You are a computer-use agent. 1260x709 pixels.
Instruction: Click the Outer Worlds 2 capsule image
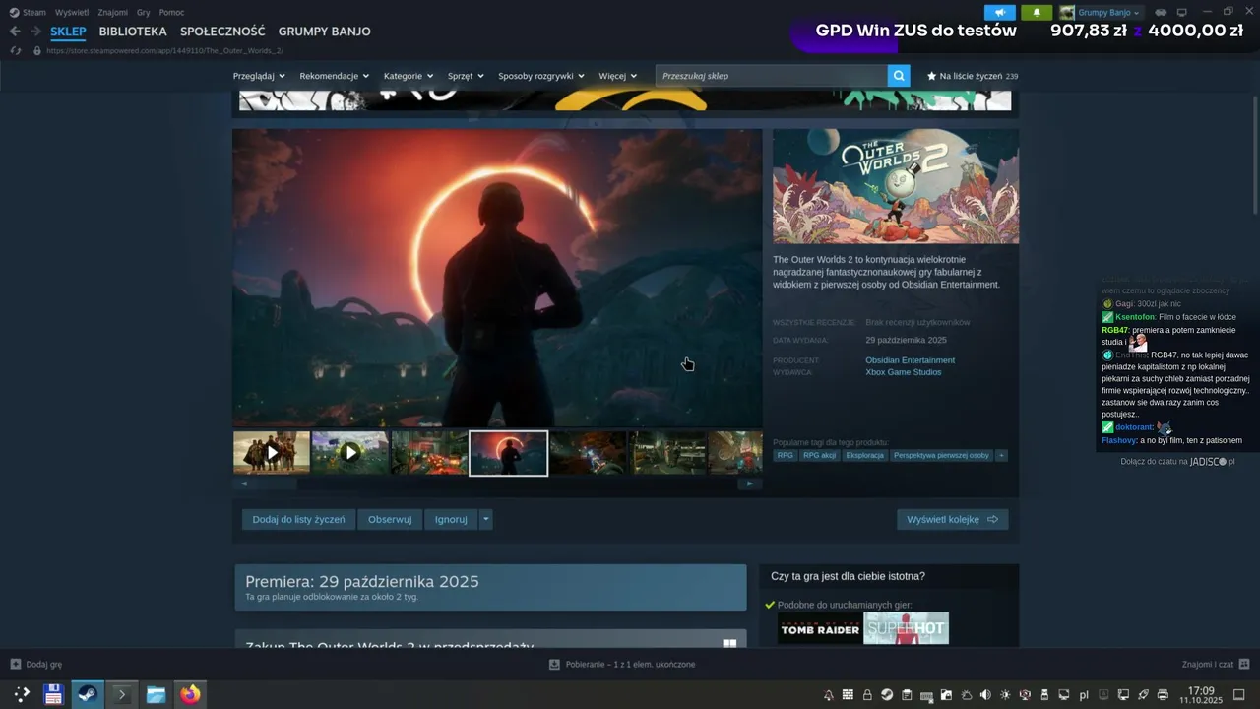click(x=896, y=186)
